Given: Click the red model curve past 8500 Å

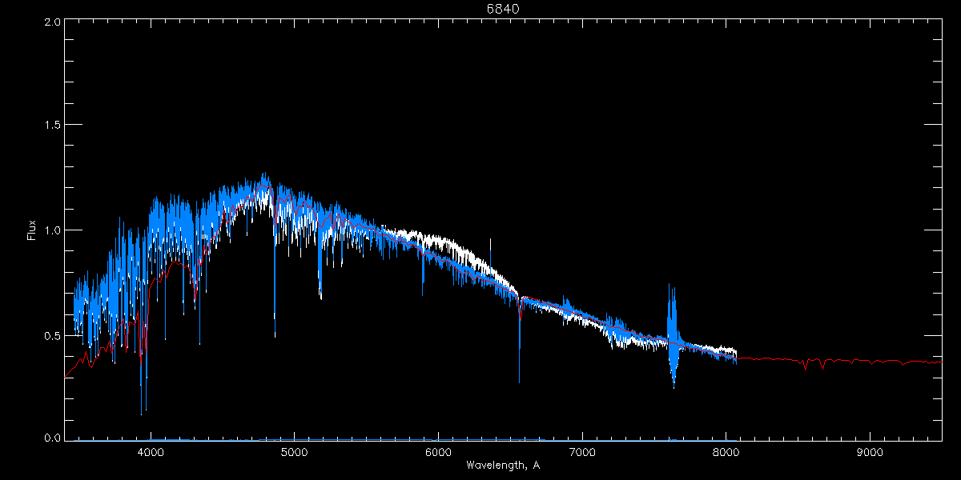Looking at the screenshot, I should 881,362.
